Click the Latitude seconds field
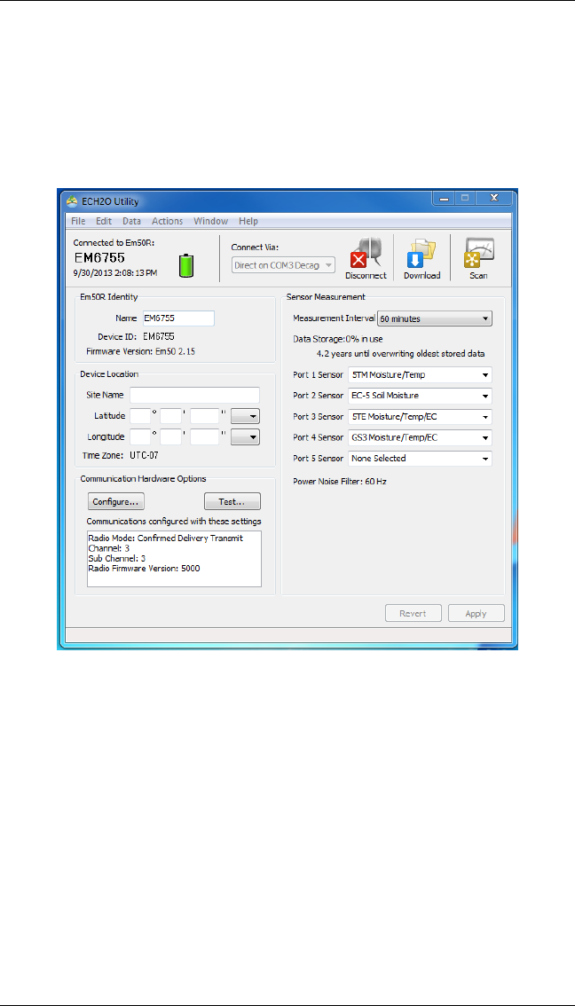 (205, 416)
